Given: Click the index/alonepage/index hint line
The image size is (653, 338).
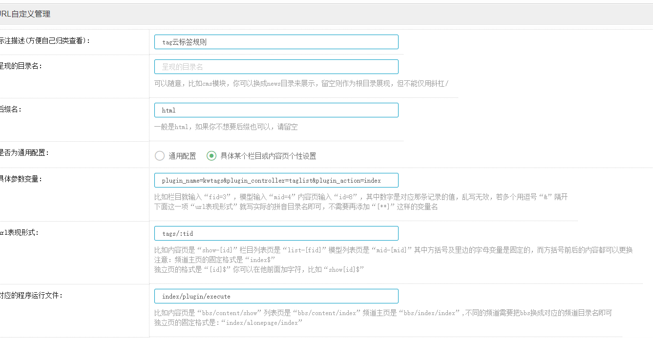Looking at the screenshot, I should [228, 323].
